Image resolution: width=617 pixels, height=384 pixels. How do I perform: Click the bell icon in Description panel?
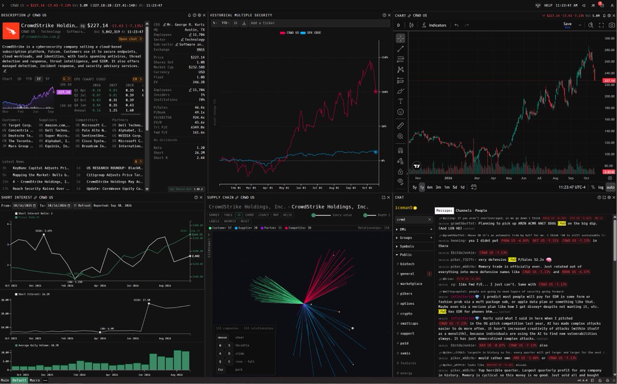click(x=188, y=15)
